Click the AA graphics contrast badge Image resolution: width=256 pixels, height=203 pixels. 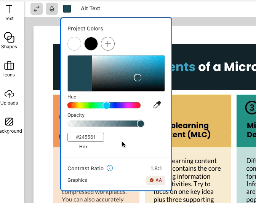156,180
